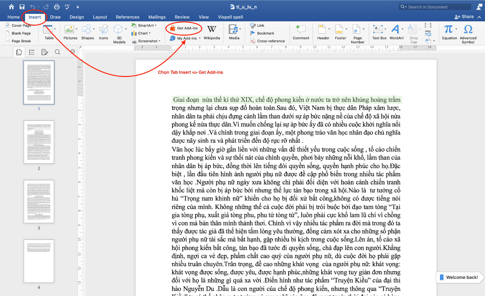This screenshot has height=296, width=485.
Task: Open Advanced Symbol with omega icon
Action: [468, 34]
